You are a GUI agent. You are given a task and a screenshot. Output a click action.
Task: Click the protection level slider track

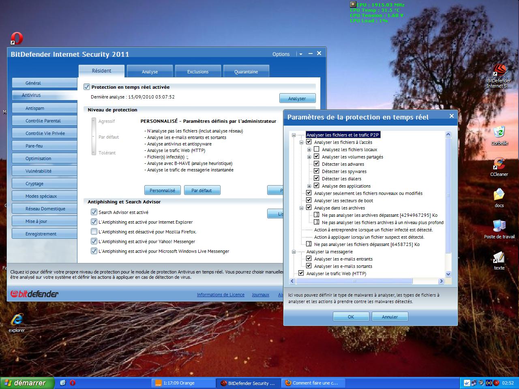point(94,137)
